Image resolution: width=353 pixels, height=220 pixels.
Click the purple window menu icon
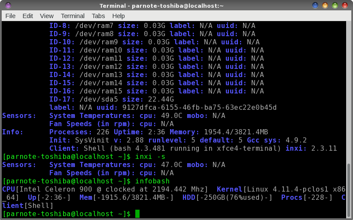8,6
